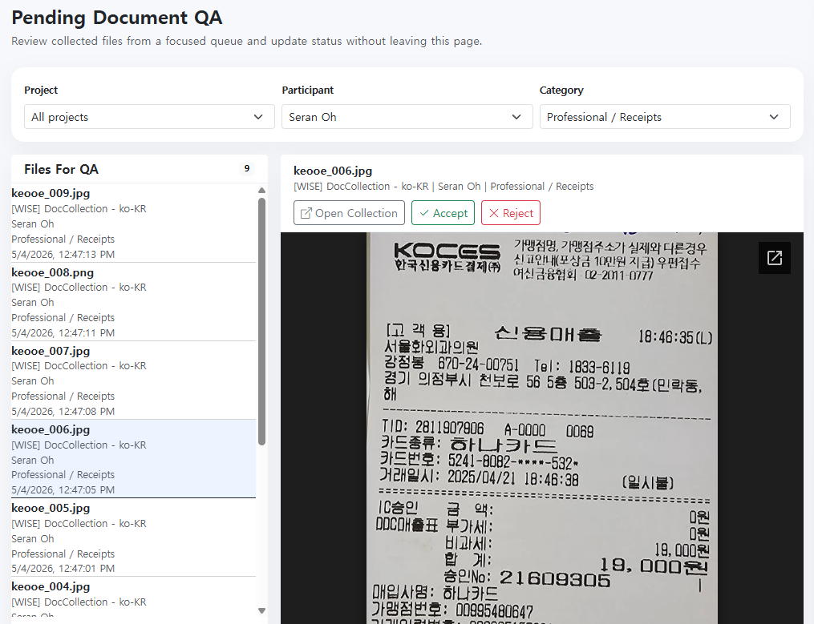
Task: Accept the keooe_006.jpg document
Action: [x=443, y=212]
